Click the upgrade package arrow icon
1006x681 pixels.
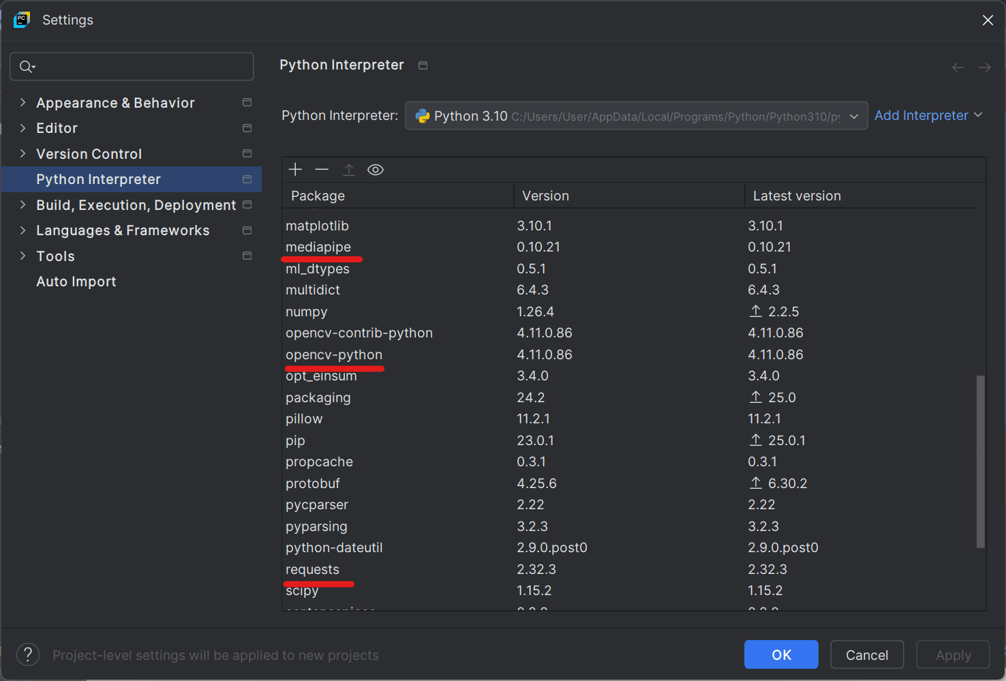click(349, 170)
